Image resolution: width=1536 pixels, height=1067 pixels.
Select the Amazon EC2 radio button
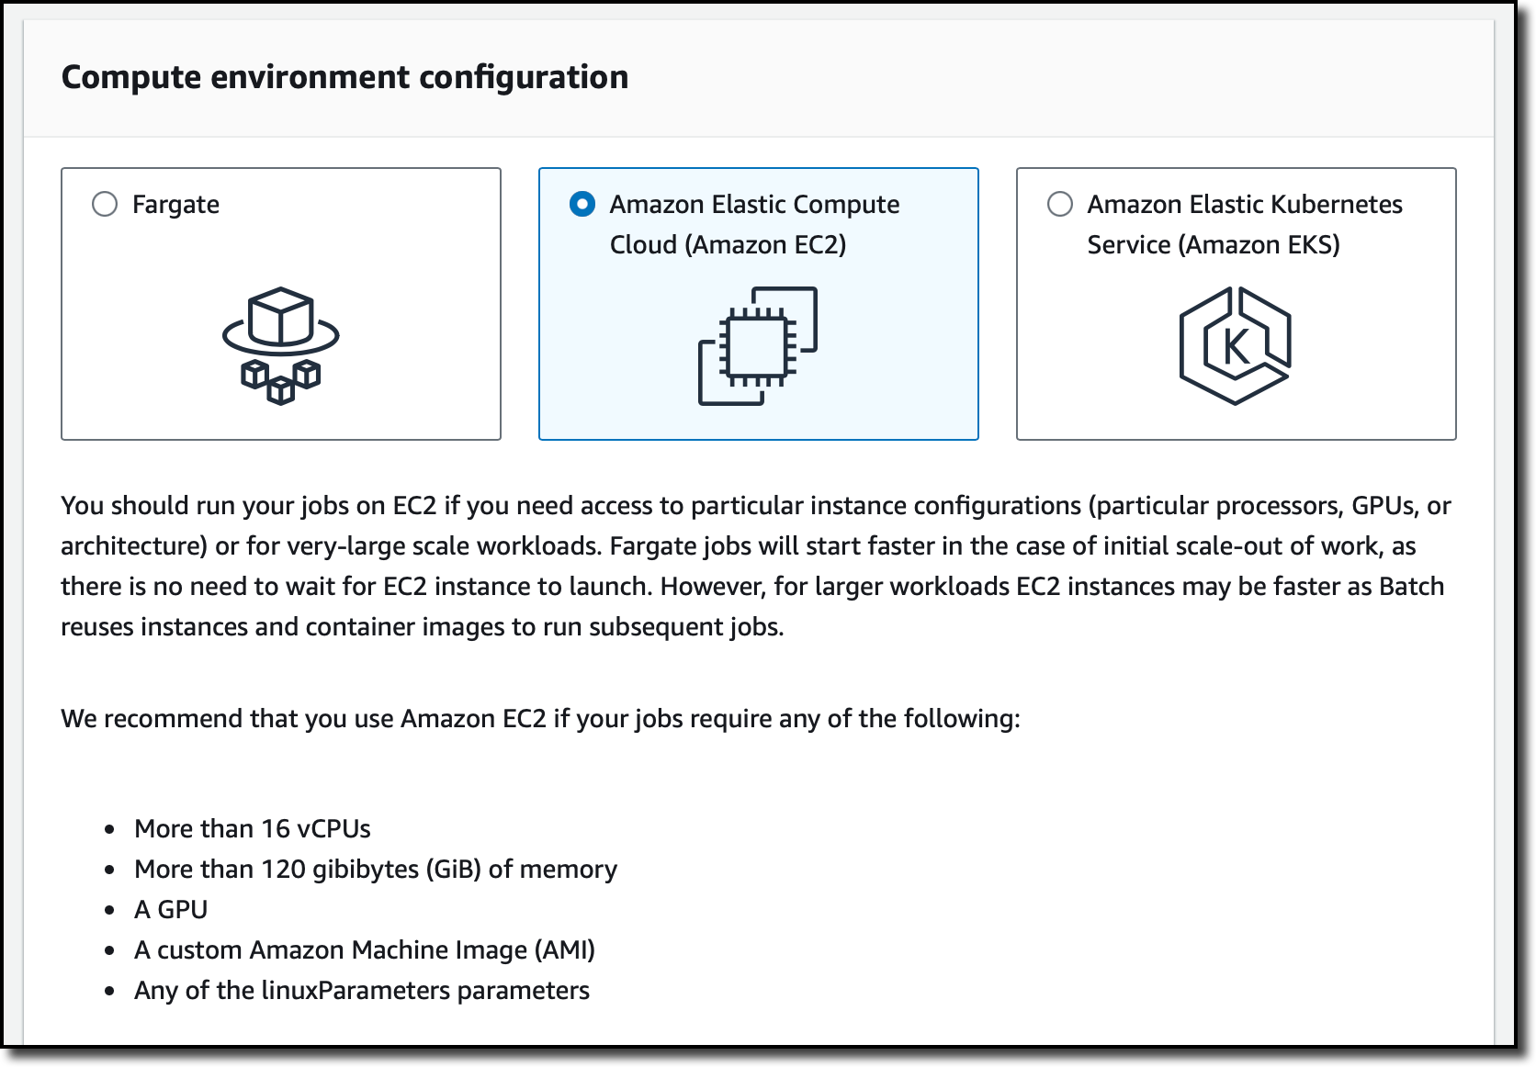(x=582, y=204)
